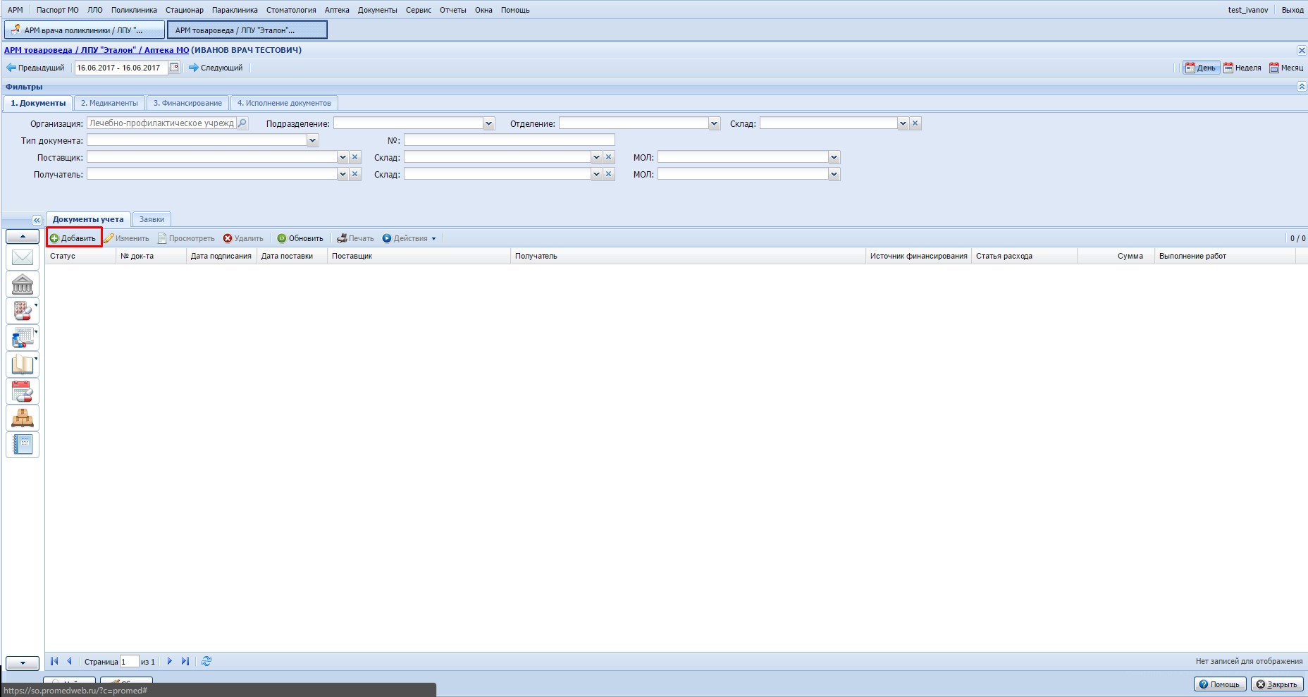Image resolution: width=1308 pixels, height=697 pixels.
Task: Open the Отчеты menu
Action: (x=453, y=10)
